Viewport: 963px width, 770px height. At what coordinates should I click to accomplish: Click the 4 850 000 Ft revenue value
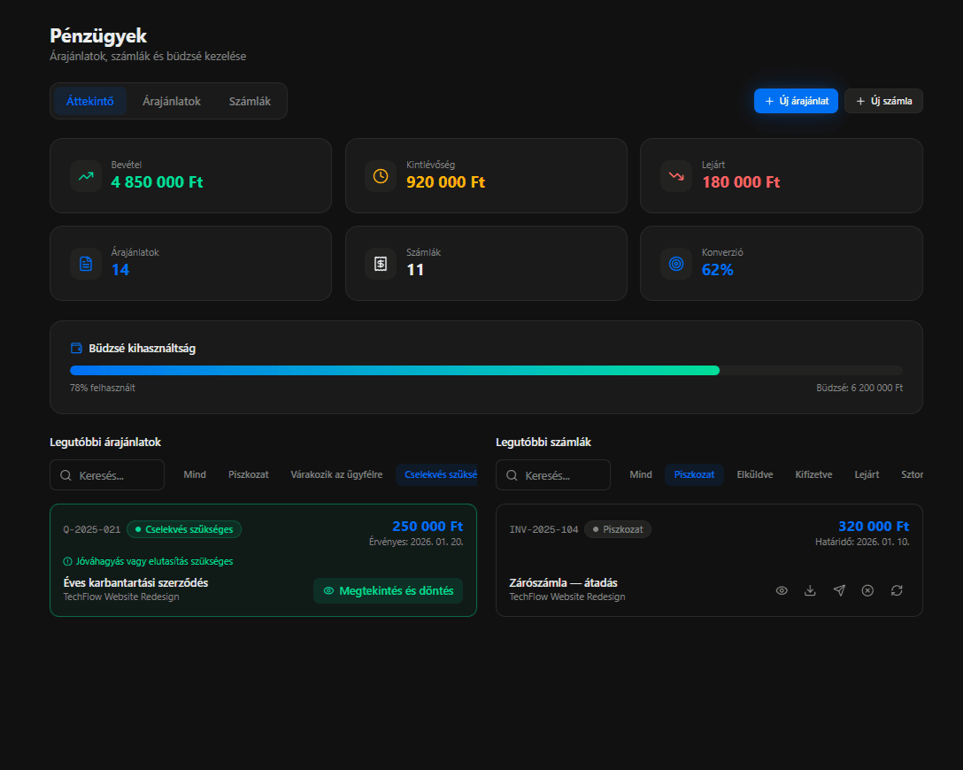[x=158, y=182]
